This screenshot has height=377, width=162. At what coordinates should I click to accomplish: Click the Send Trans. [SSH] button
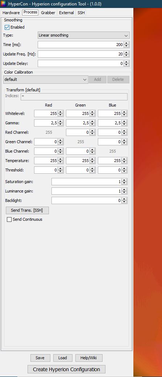pyautogui.click(x=27, y=210)
